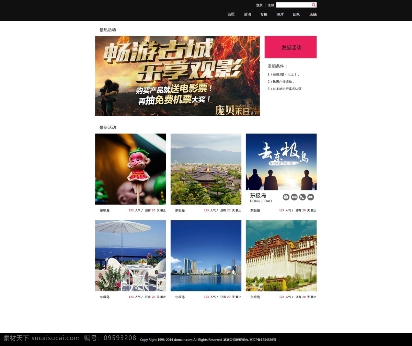Click small 东极岛 caption below DONG JI DAO
Image resolution: width=412 pixels, height=346 pixels.
(x=255, y=210)
